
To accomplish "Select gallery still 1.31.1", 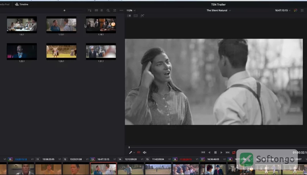I will (x=101, y=51).
